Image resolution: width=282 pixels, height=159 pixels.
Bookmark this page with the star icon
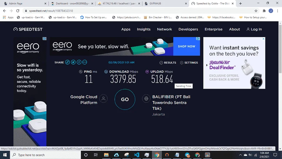[x=256, y=11]
